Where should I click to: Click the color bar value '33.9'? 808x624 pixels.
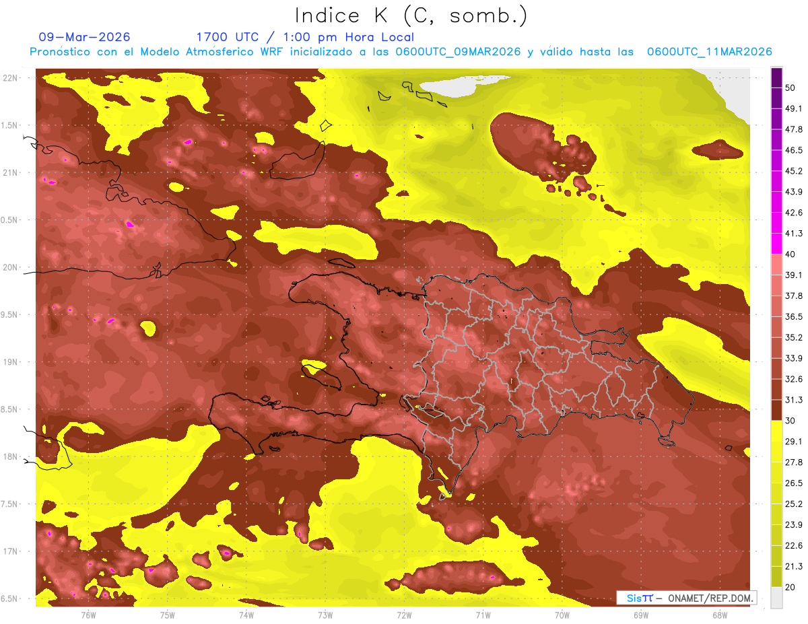point(794,358)
